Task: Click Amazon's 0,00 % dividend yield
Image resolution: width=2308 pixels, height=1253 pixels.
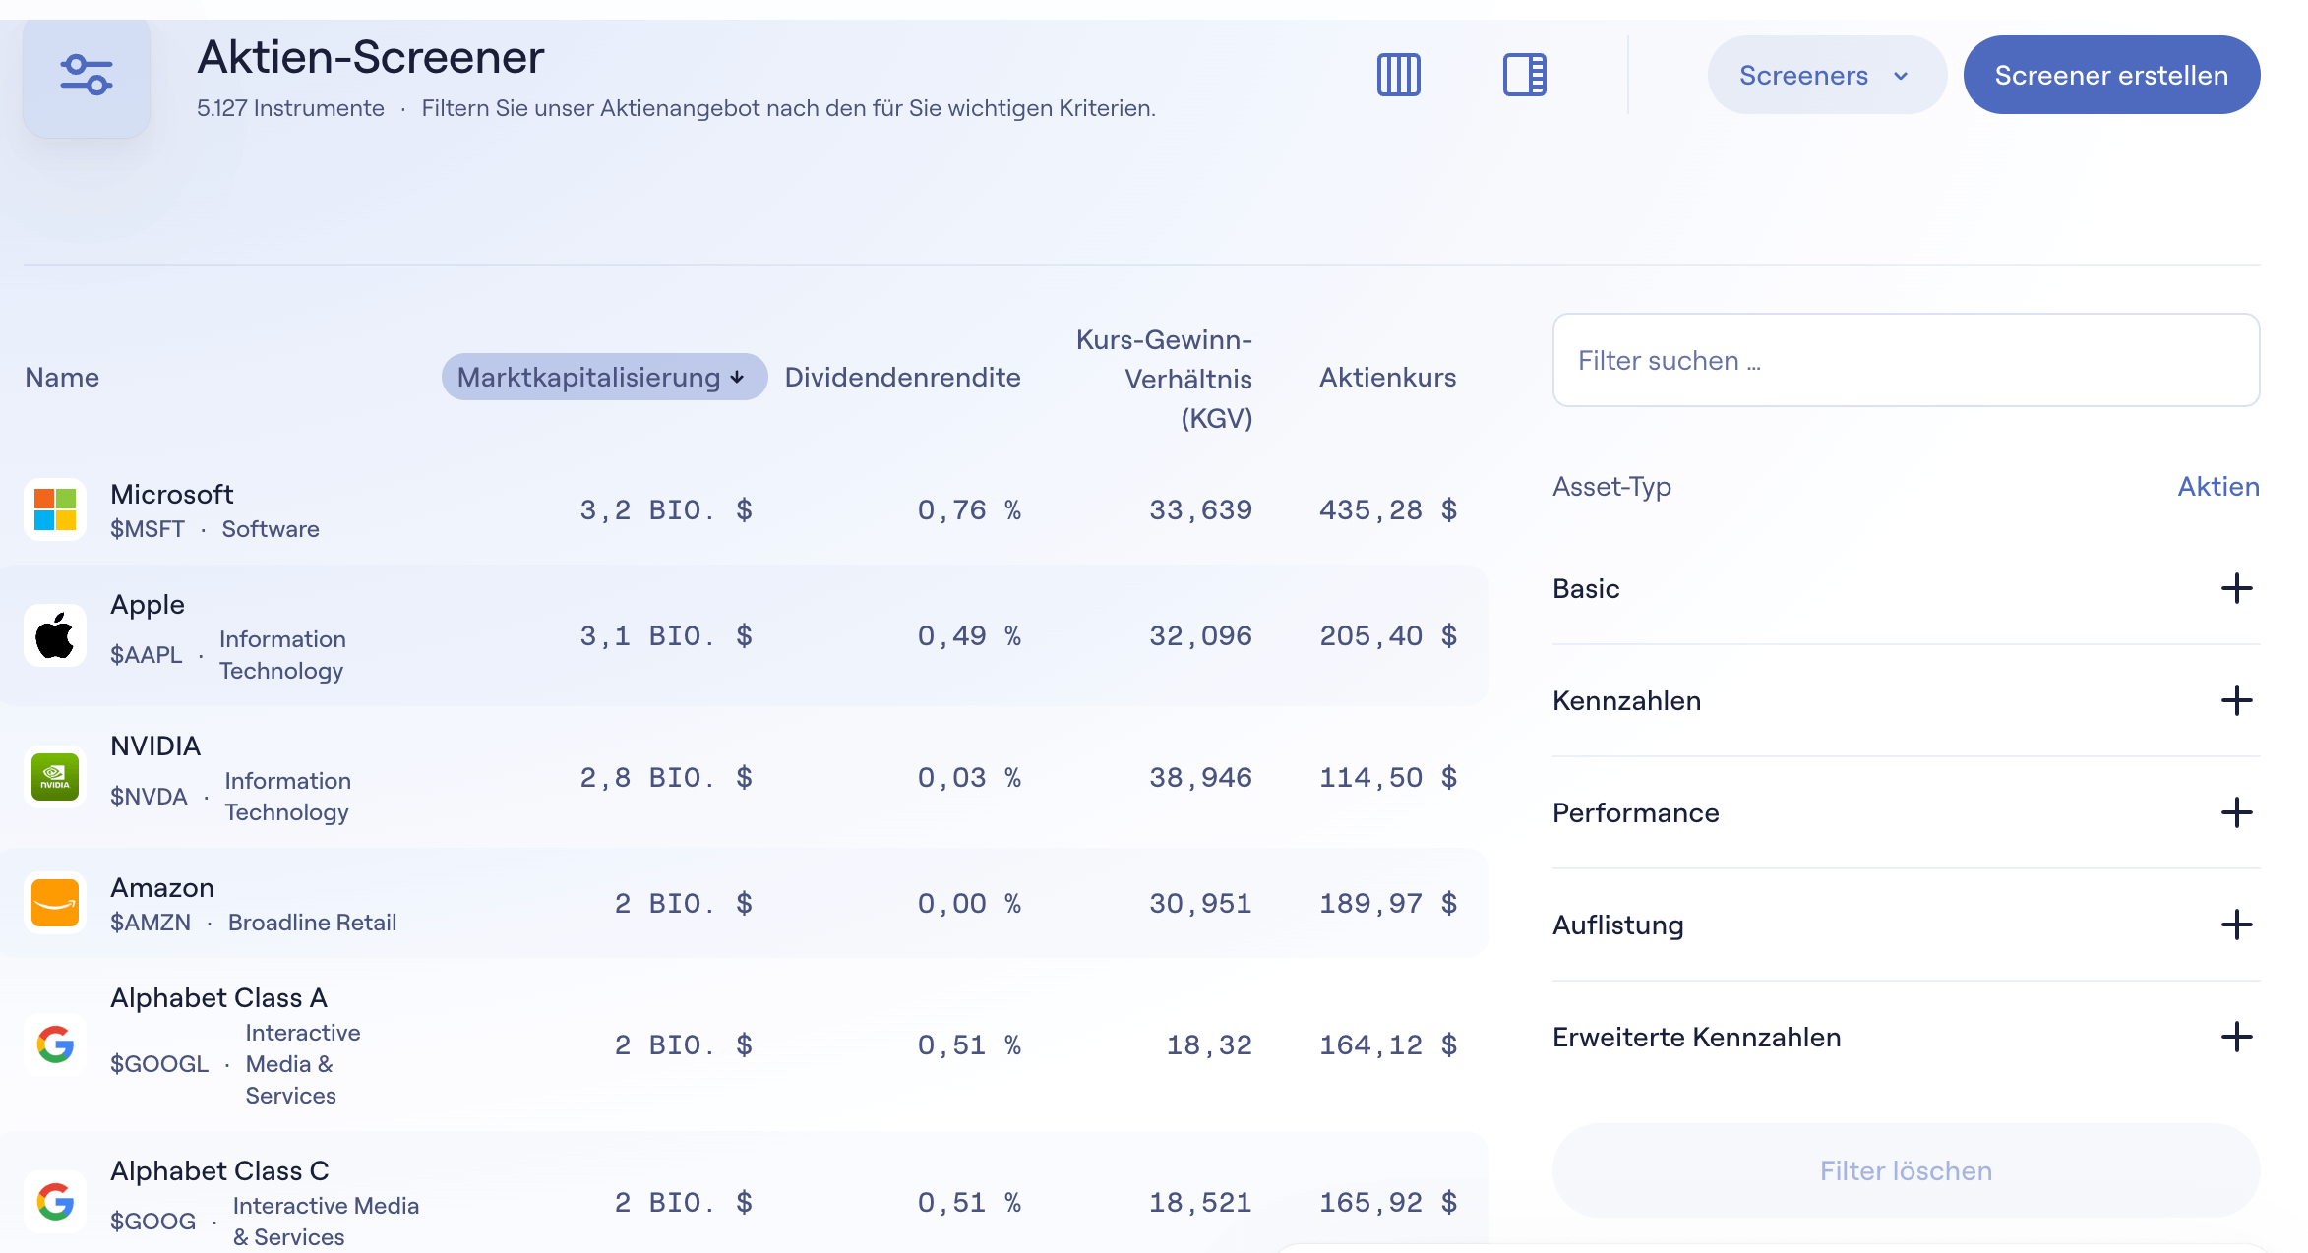Action: coord(969,903)
